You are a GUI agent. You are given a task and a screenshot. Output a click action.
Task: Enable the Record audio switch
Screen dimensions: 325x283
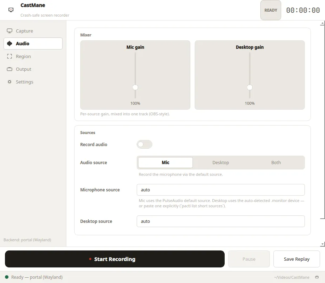tap(144, 144)
